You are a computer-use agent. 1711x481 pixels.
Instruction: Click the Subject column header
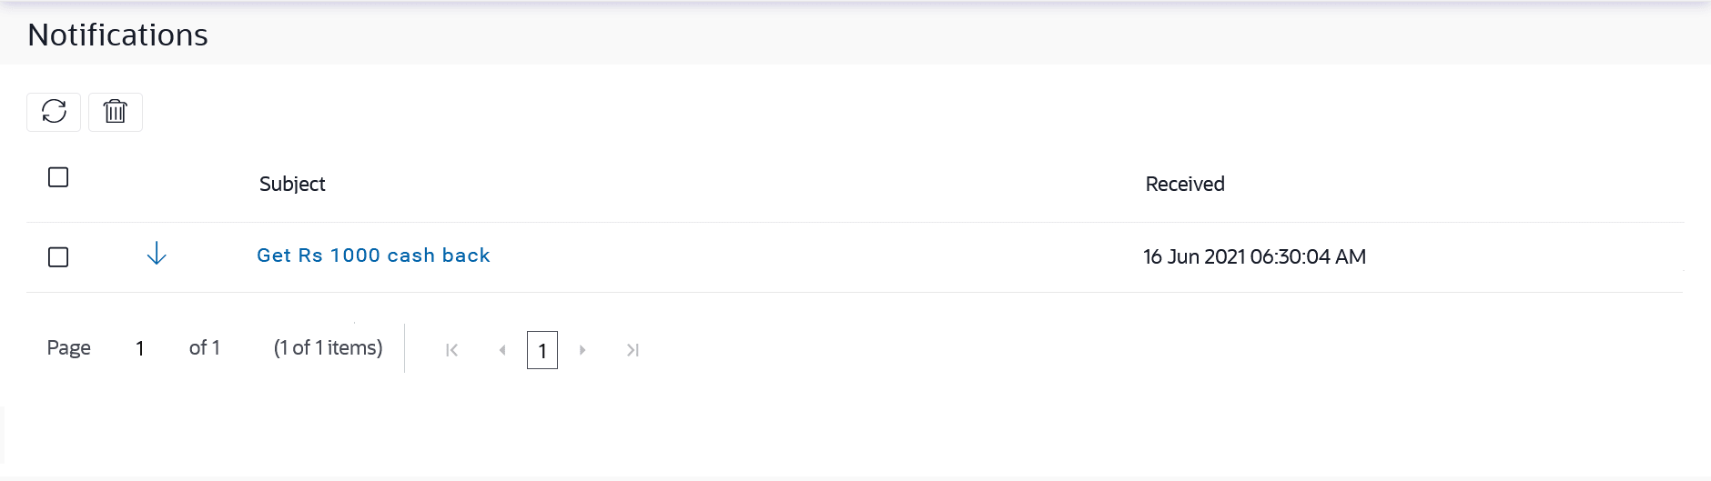[292, 184]
